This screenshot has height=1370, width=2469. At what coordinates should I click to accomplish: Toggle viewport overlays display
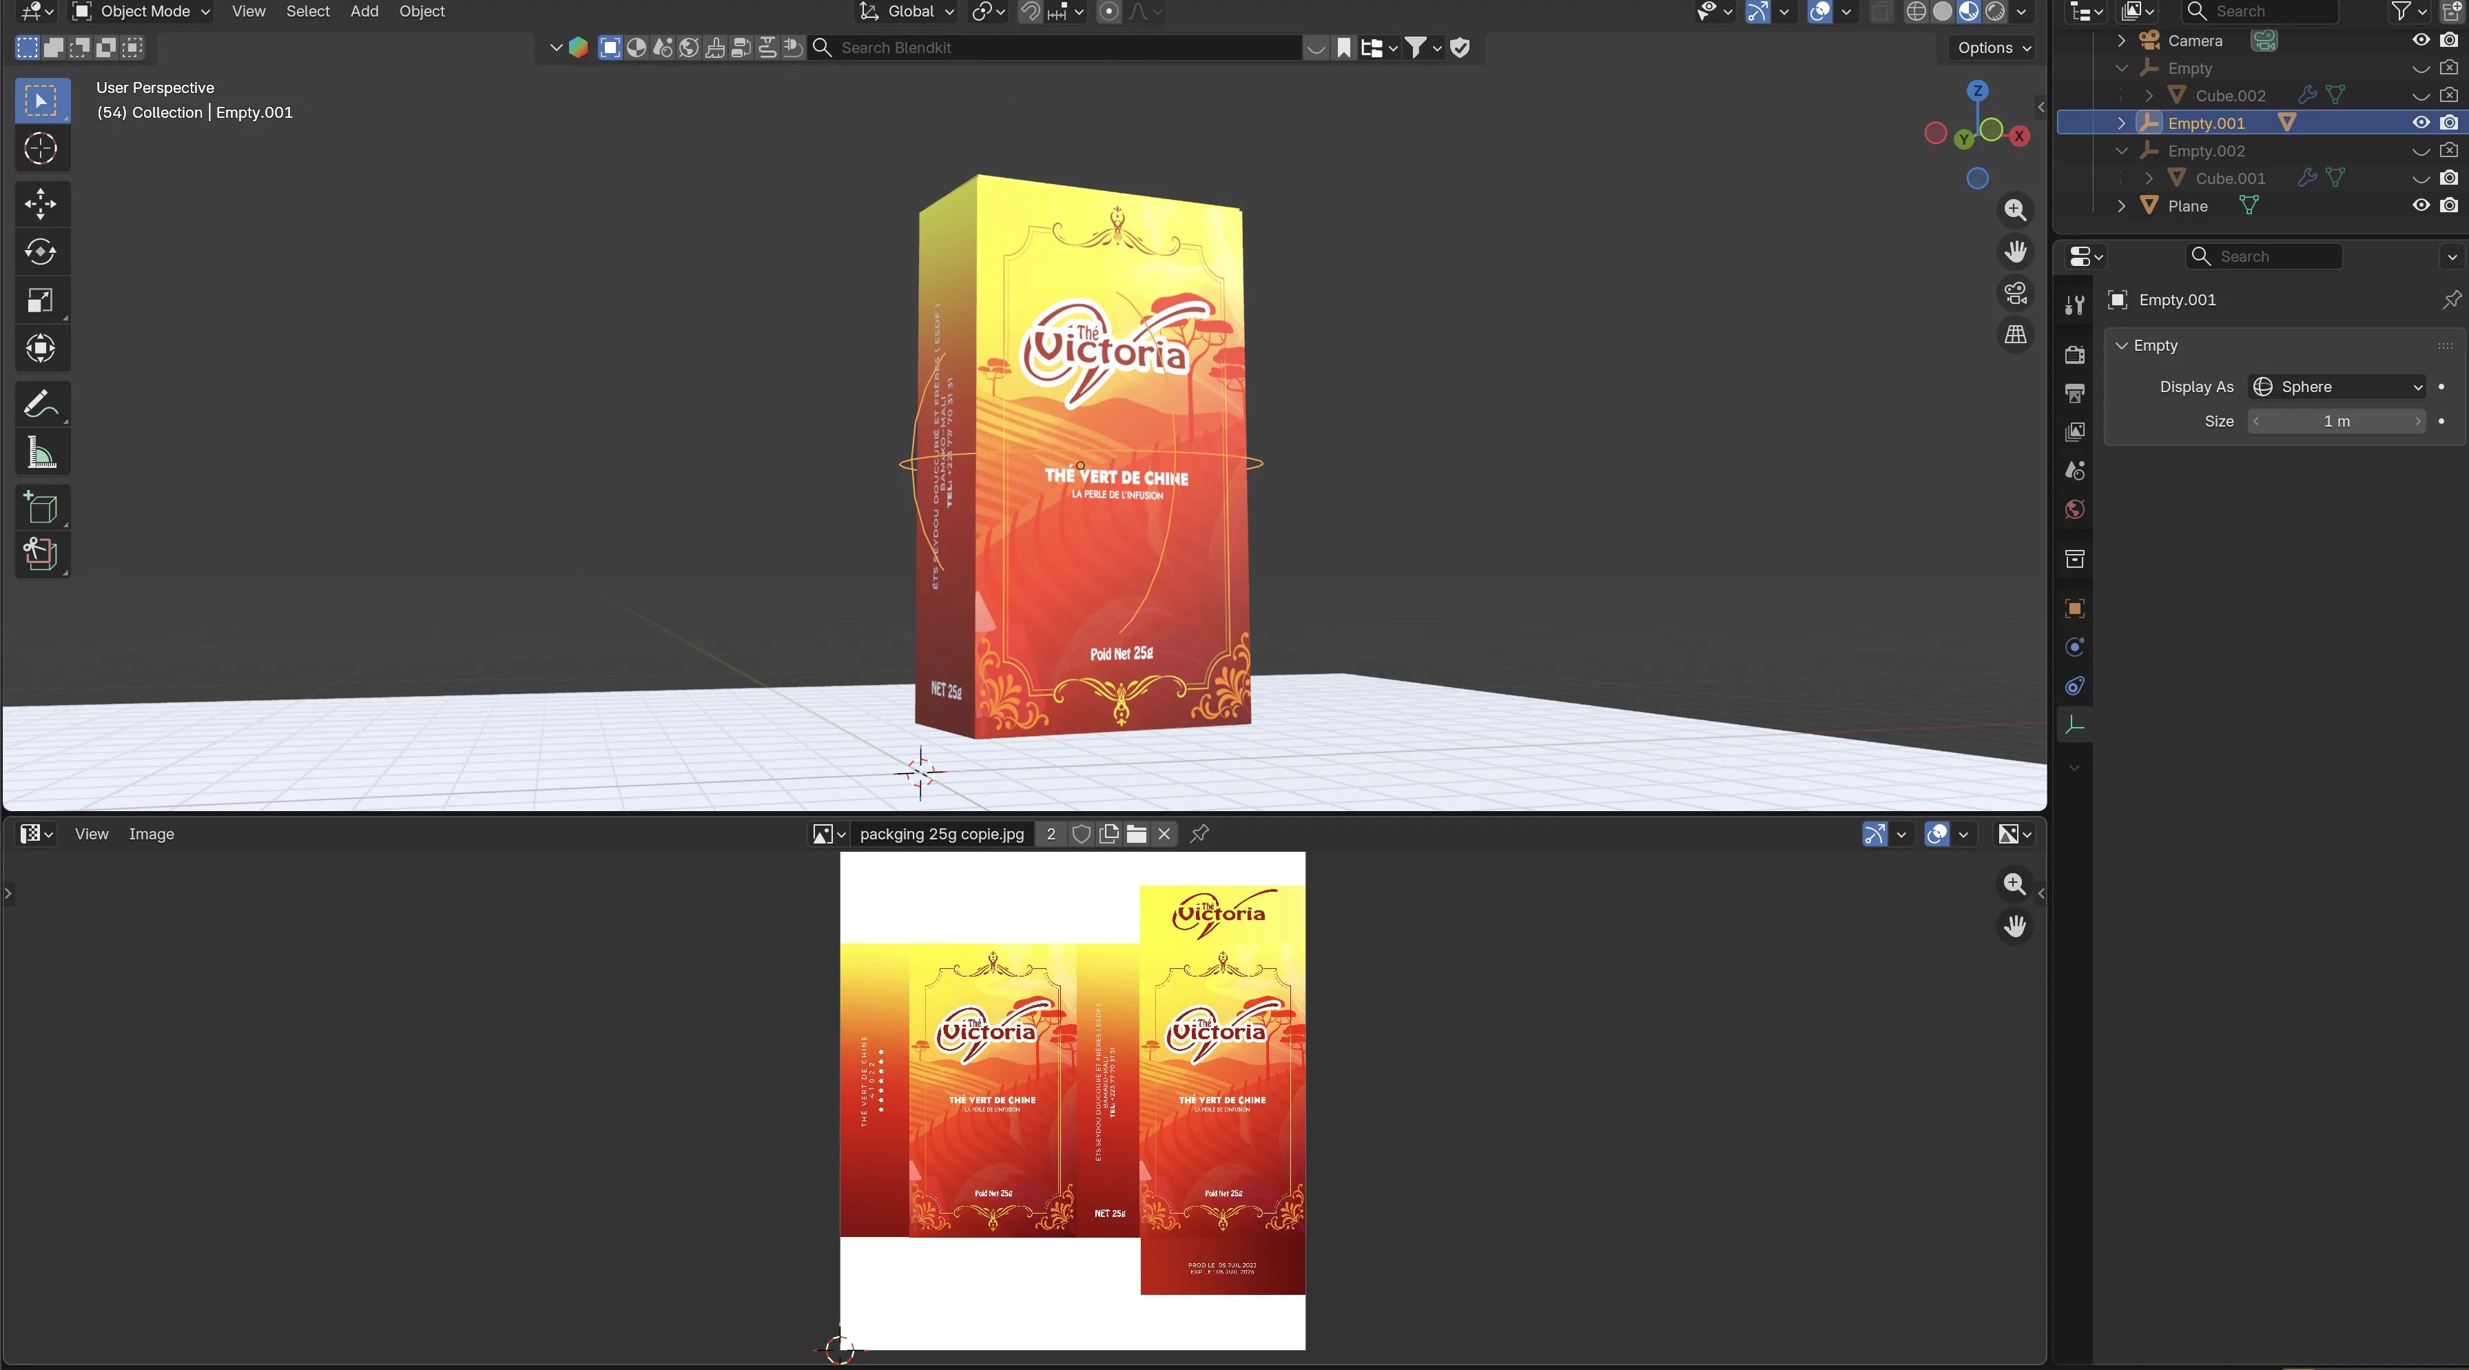click(1820, 12)
